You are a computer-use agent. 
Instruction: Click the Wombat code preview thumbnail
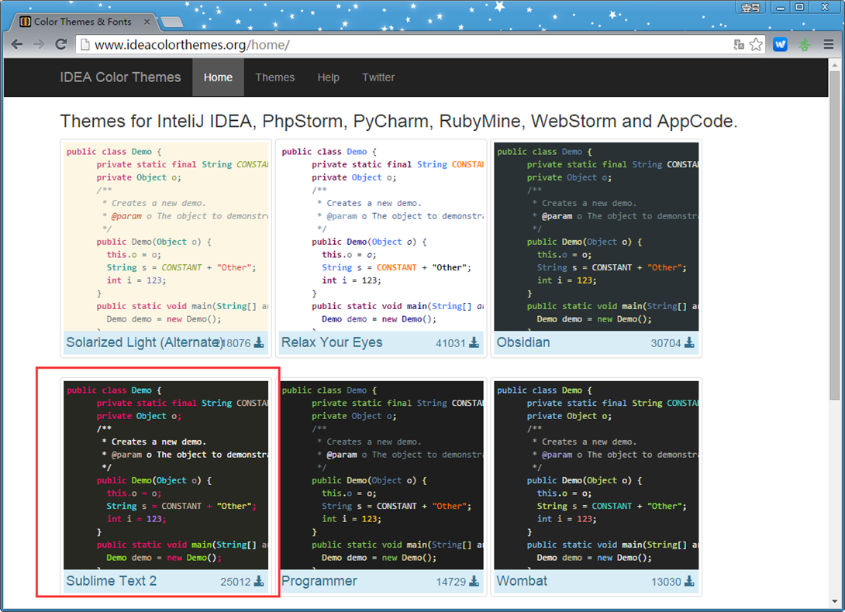(x=596, y=475)
